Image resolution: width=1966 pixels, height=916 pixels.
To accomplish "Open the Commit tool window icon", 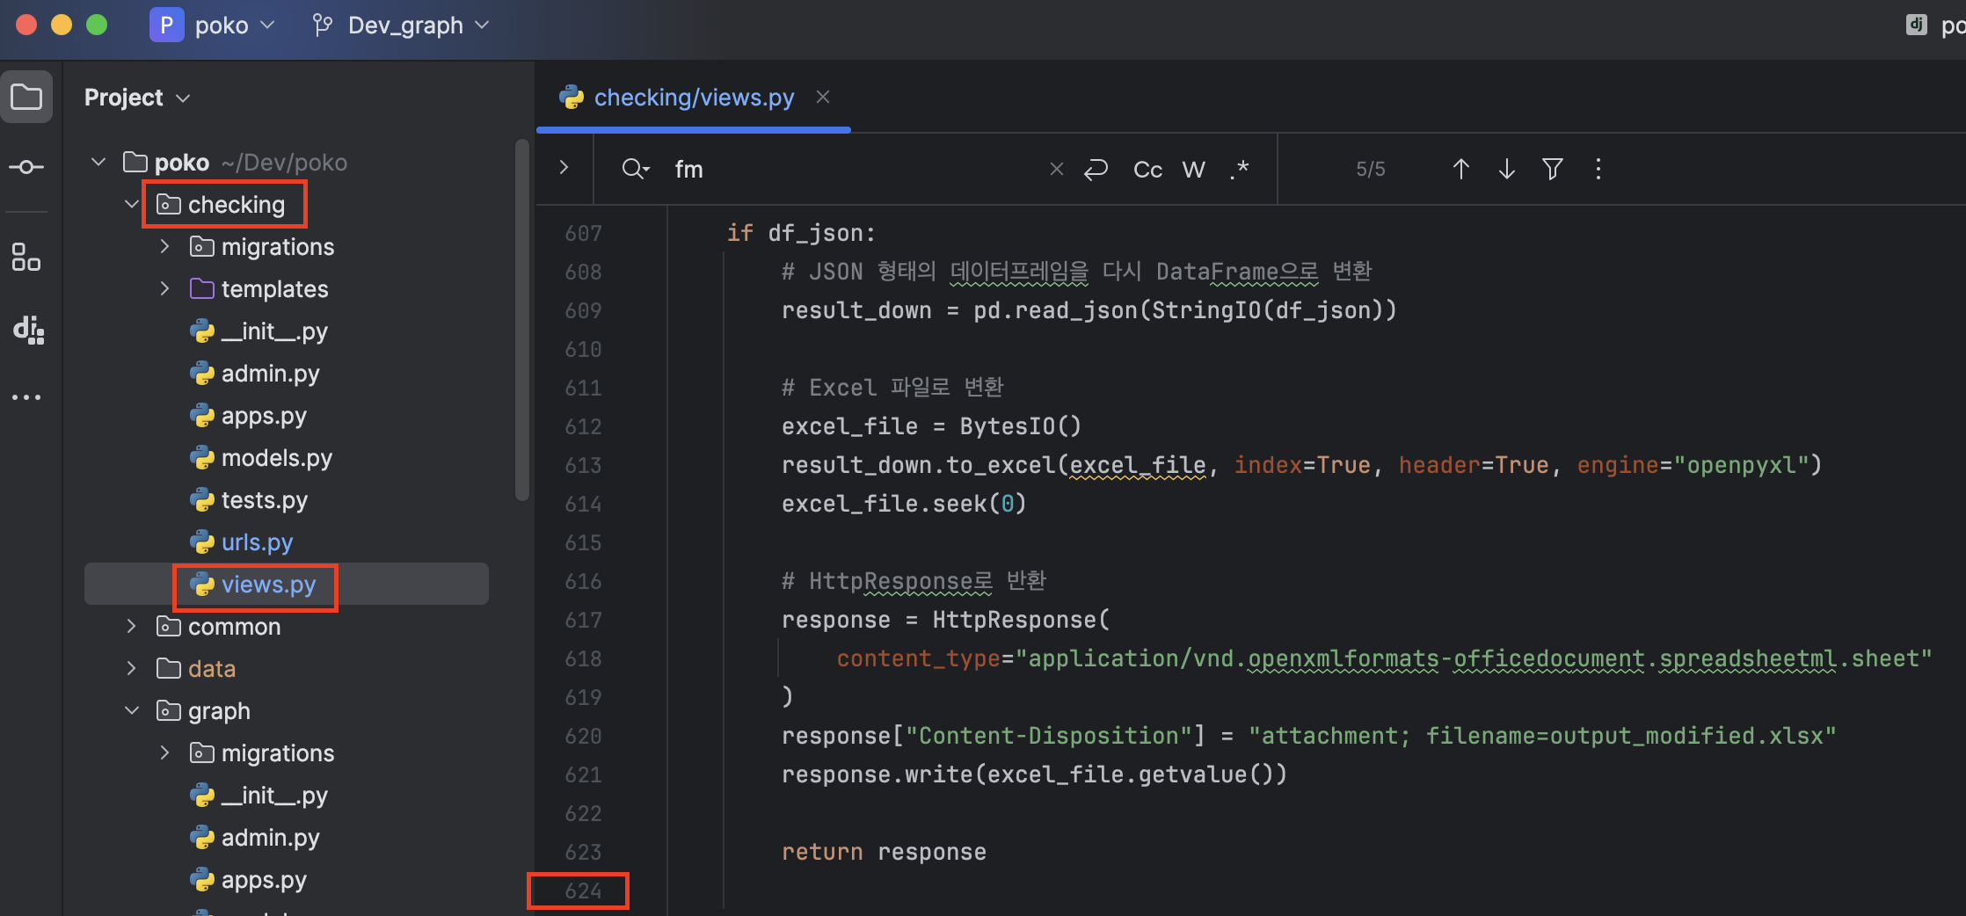I will pos(26,167).
